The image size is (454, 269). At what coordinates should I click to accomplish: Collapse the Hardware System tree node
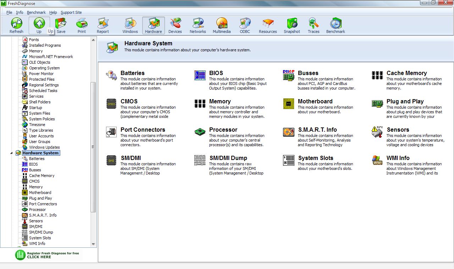tap(11, 153)
